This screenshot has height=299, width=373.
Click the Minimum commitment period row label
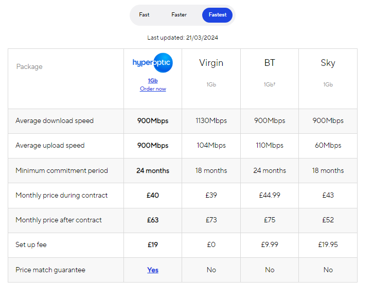pos(62,170)
